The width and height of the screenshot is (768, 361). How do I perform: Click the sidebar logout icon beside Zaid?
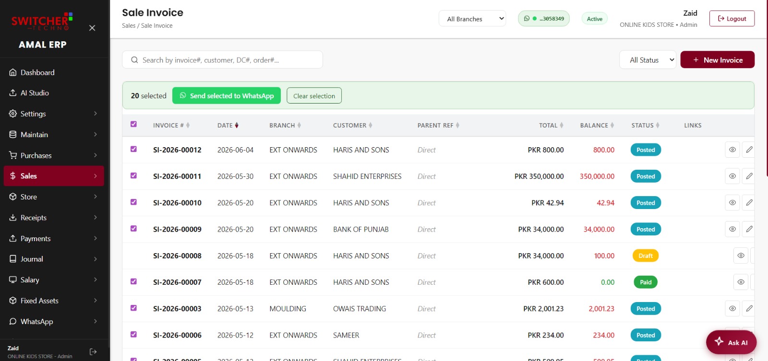[93, 352]
